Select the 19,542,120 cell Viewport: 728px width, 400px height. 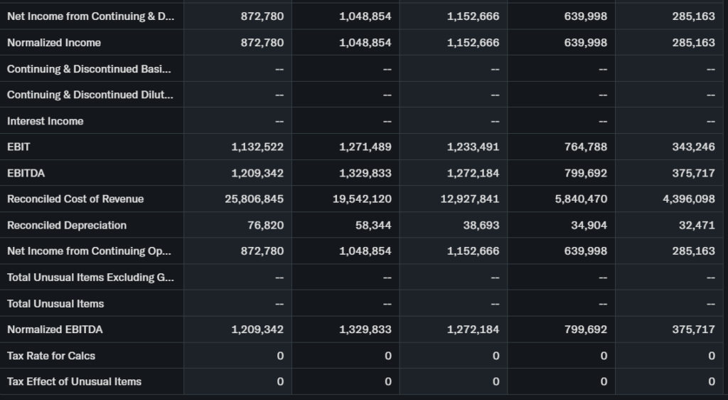[362, 199]
